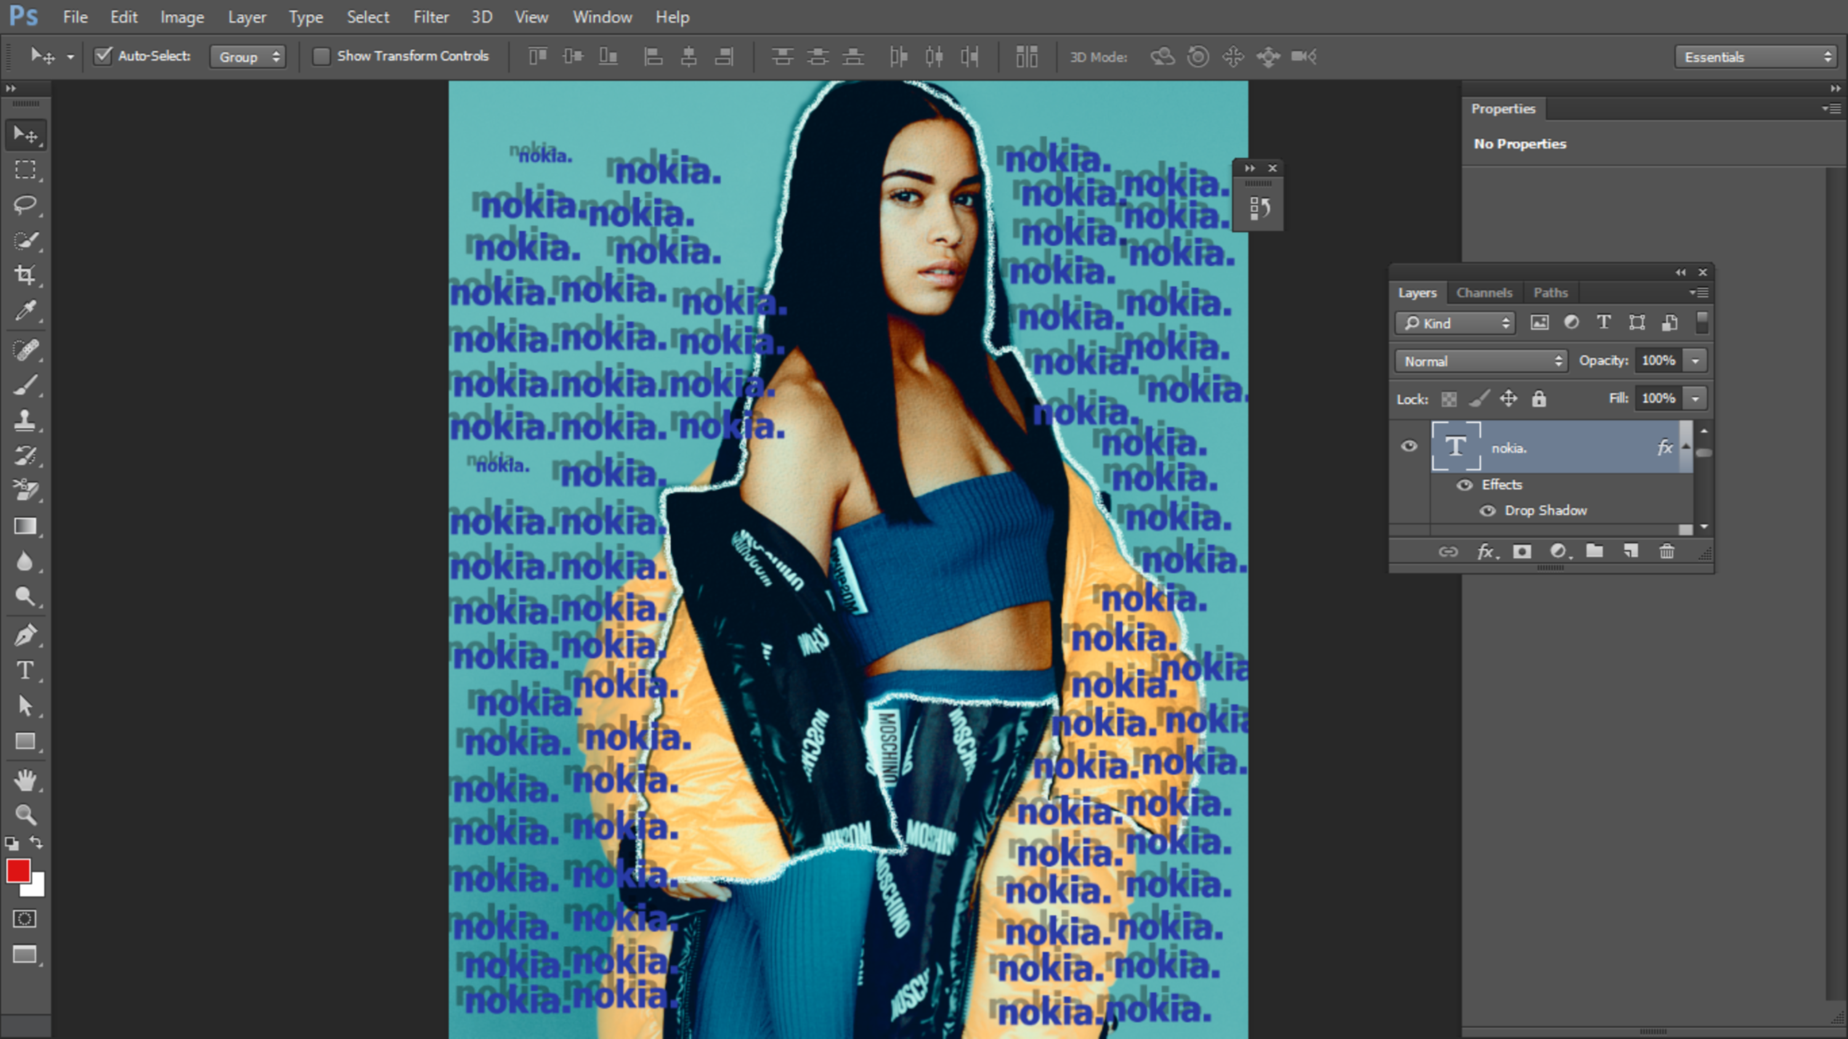1848x1039 pixels.
Task: Open the Layers panel flyout menu
Action: (x=1699, y=293)
